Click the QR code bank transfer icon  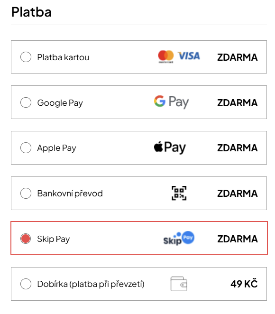(x=179, y=193)
